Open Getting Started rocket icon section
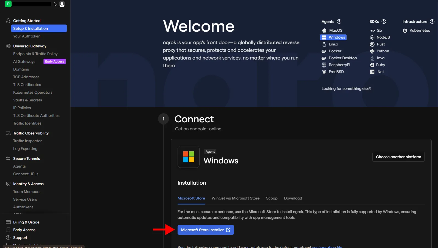The image size is (438, 248). tap(8, 21)
